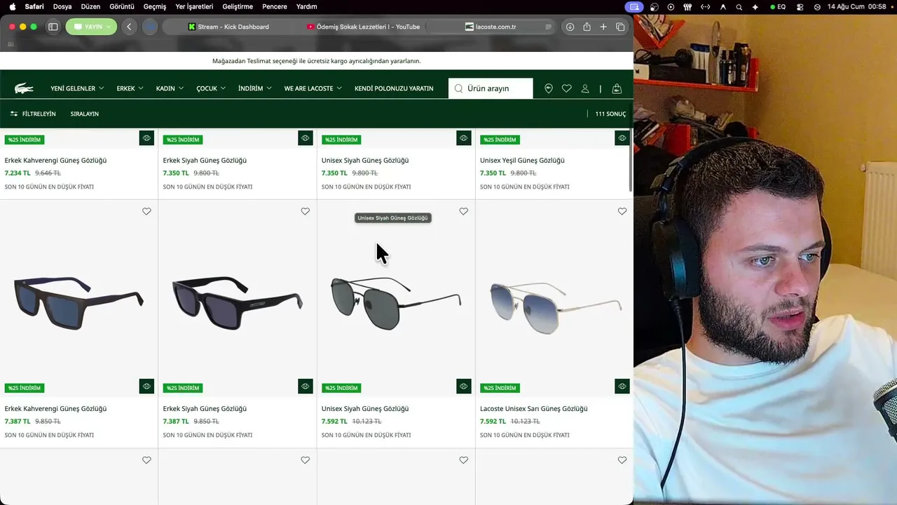The height and width of the screenshot is (505, 897).
Task: Favorite the Lacoste Unisex Sarı sunglasses
Action: coord(622,211)
